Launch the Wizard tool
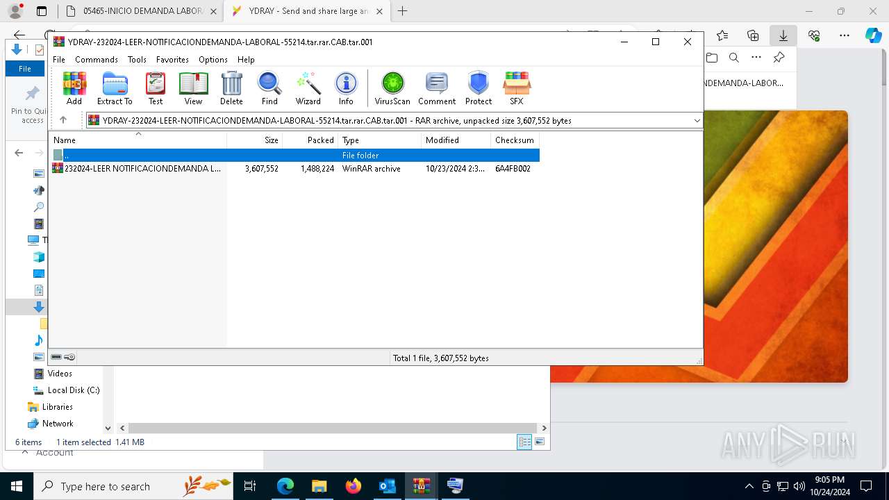This screenshot has width=889, height=500. coord(308,88)
